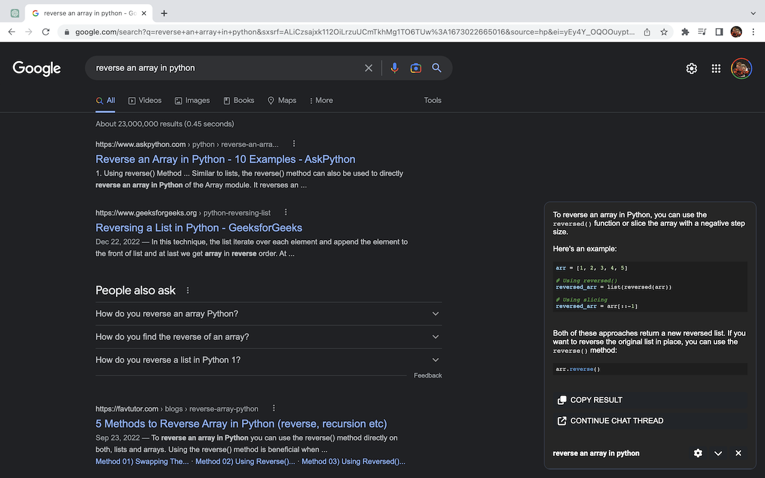Select the 'reverse an array in python' browser tab
Screen dimensions: 765x478
(x=88, y=13)
